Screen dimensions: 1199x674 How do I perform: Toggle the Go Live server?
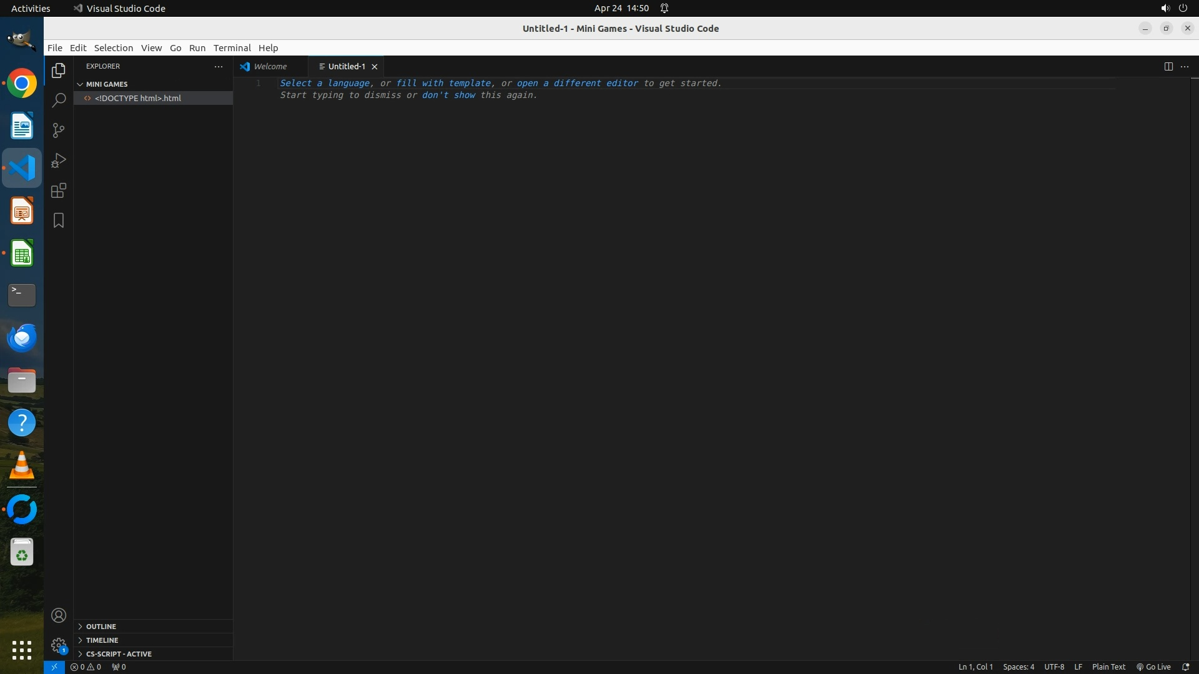(1153, 667)
